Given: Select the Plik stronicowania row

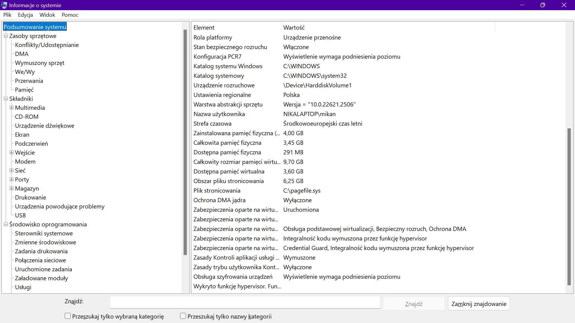Looking at the screenshot, I should [343, 191].
